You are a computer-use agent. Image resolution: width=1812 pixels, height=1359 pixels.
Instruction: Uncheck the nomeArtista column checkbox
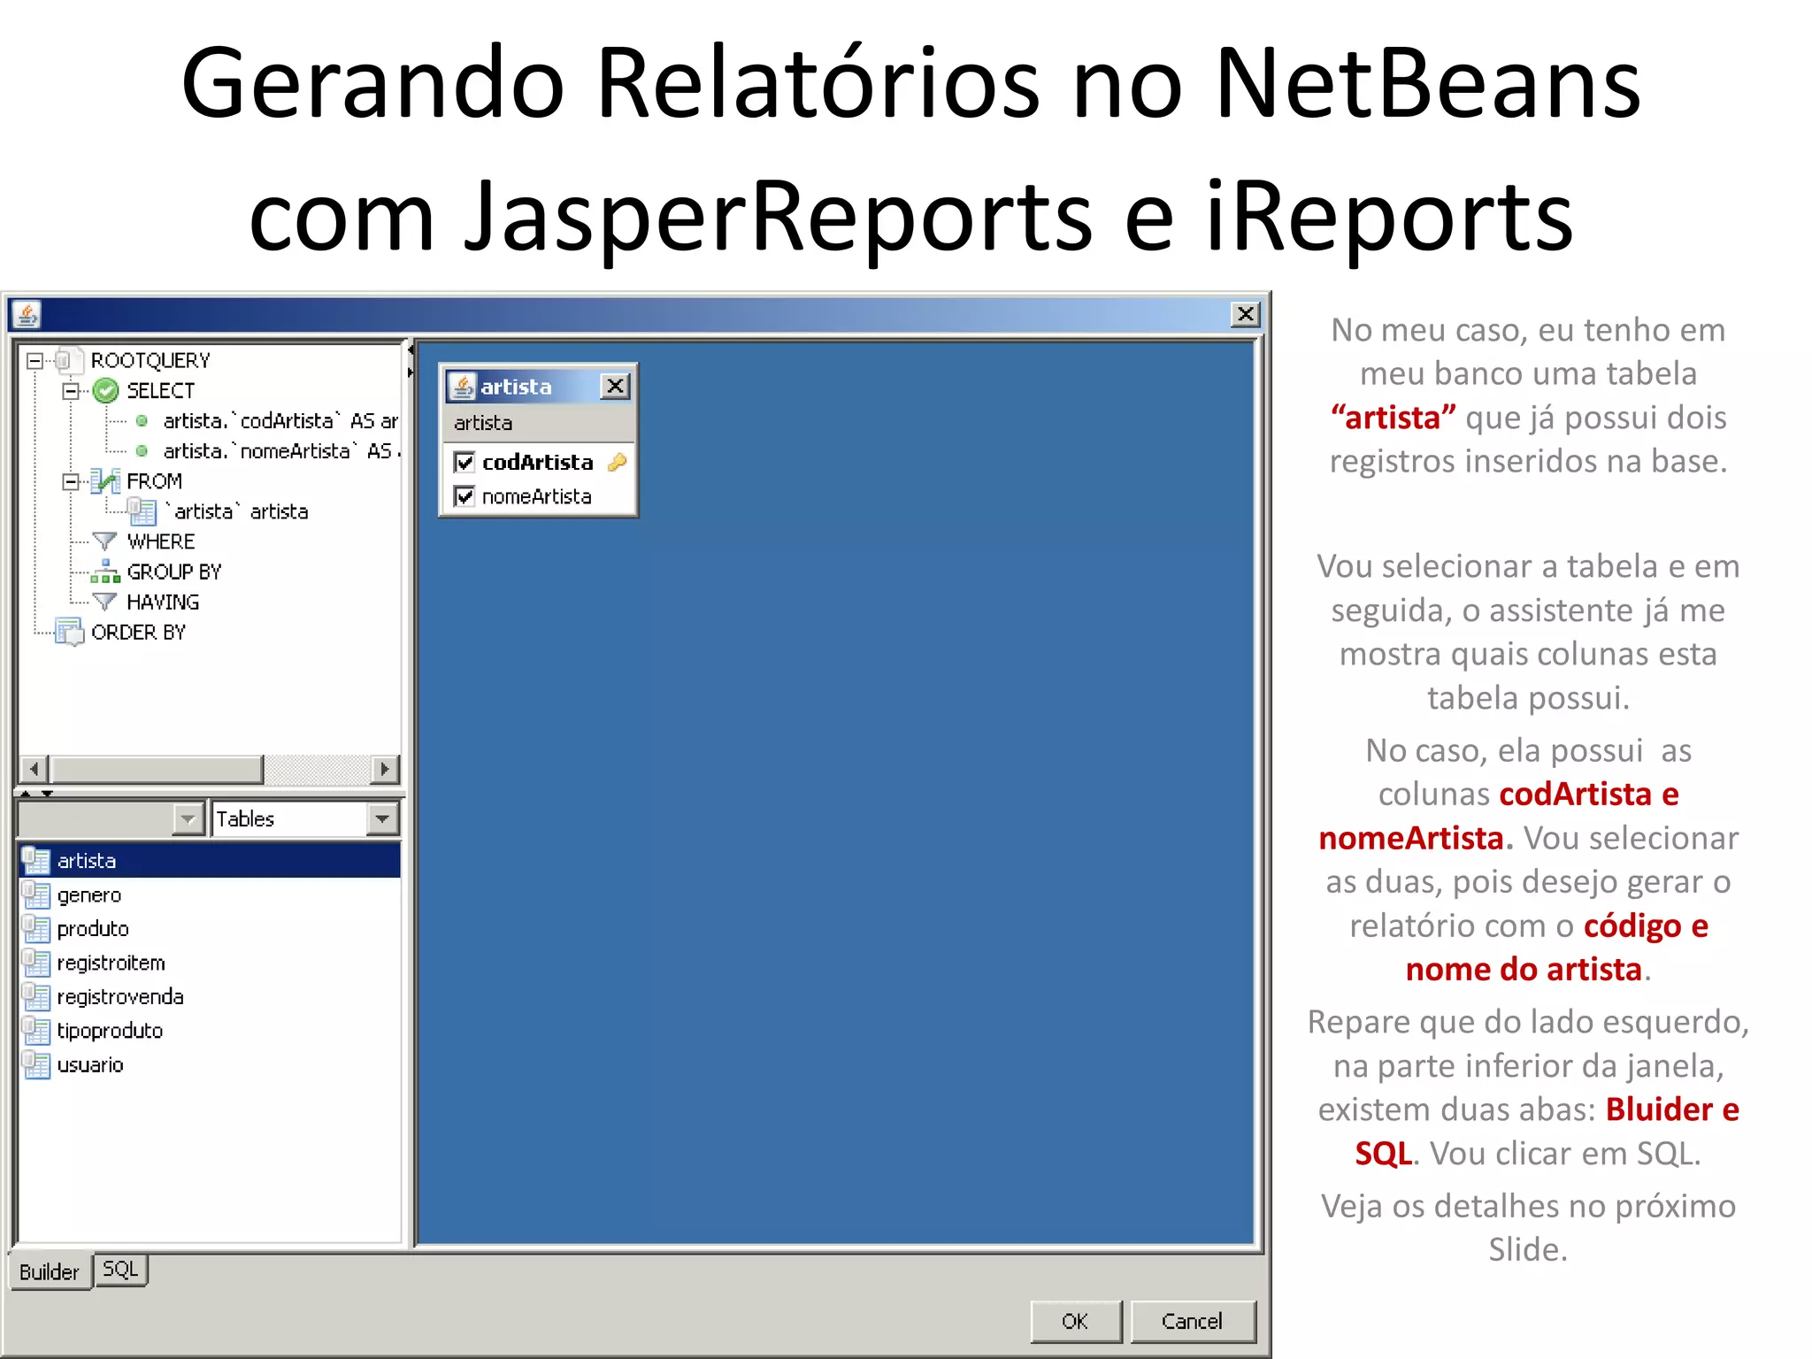pyautogui.click(x=465, y=495)
